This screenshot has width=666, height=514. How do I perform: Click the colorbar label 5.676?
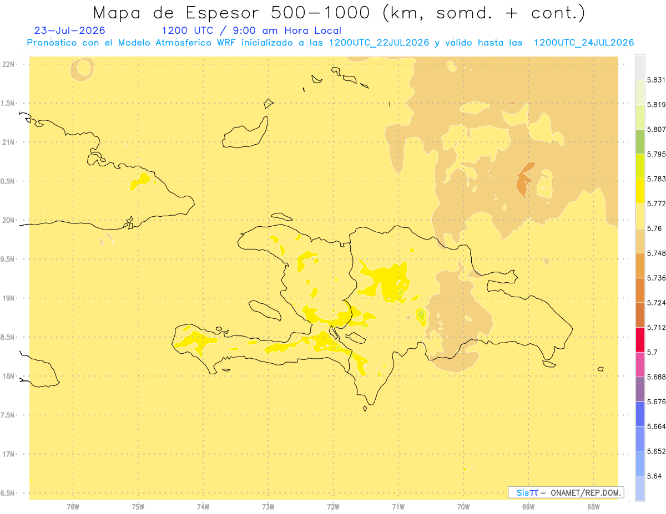coord(657,401)
